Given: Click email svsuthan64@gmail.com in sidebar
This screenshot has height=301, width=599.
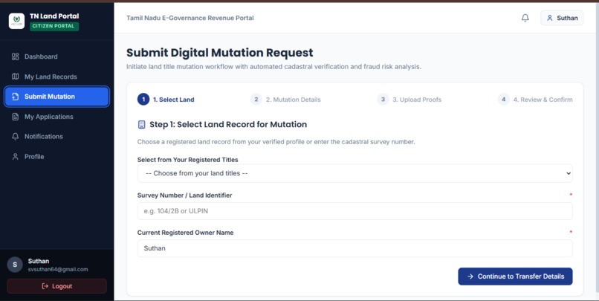Looking at the screenshot, I should 58,269.
